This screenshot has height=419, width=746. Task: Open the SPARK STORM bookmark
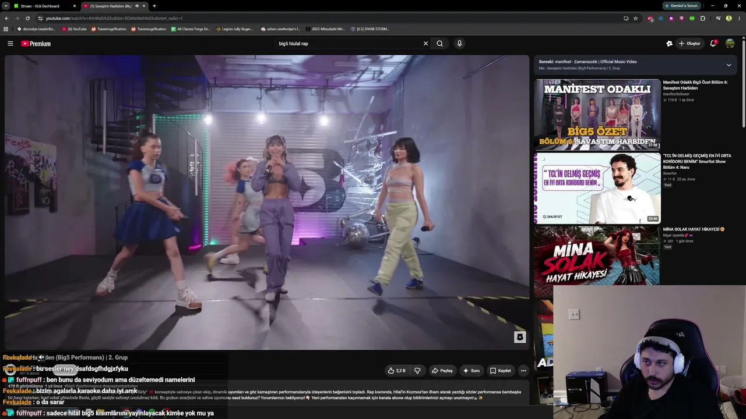pyautogui.click(x=370, y=29)
